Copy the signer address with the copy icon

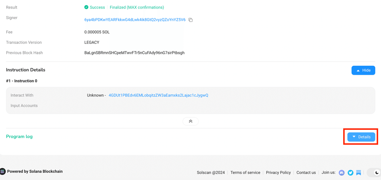coord(190,20)
